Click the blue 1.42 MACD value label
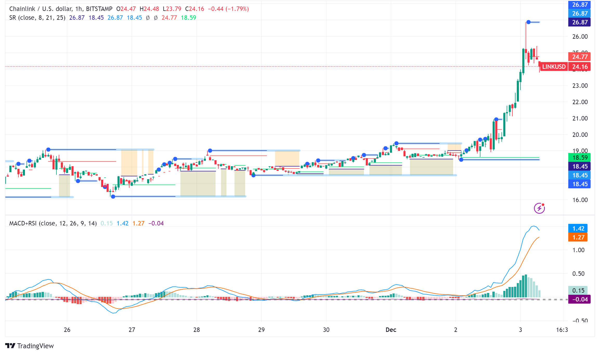Image resolution: width=600 pixels, height=355 pixels. pyautogui.click(x=578, y=229)
